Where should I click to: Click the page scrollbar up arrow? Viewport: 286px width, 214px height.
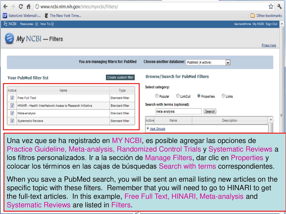[x=282, y=24]
